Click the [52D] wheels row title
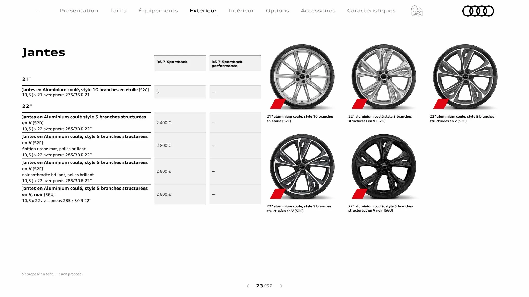 click(84, 120)
